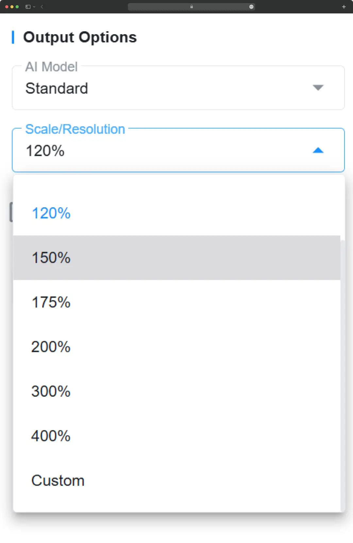Pick 175% from the scale list
The width and height of the screenshot is (353, 543).
click(177, 302)
